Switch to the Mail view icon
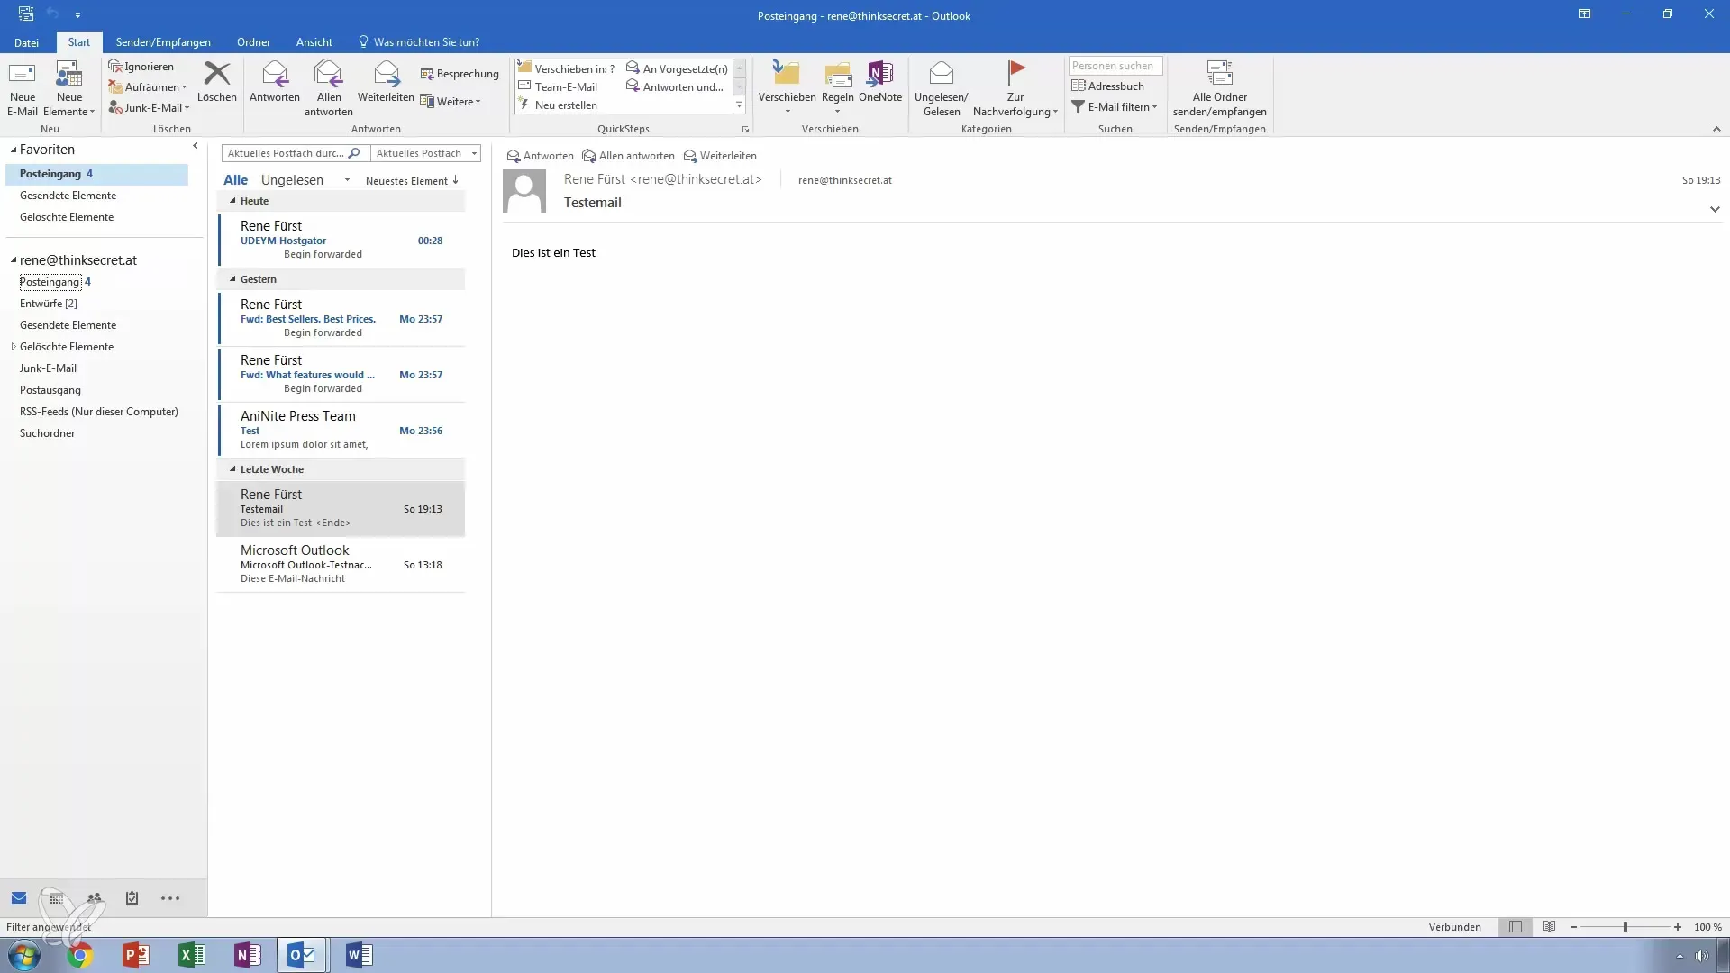Image resolution: width=1730 pixels, height=973 pixels. [x=19, y=898]
